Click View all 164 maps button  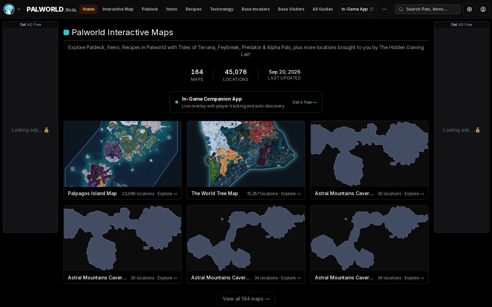(x=246, y=299)
